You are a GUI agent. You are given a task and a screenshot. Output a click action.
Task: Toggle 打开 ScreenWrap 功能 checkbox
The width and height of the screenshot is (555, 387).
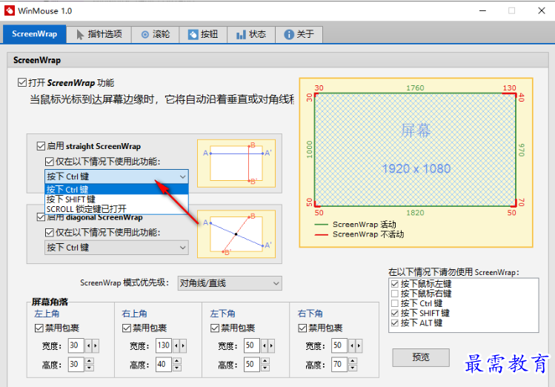point(22,83)
